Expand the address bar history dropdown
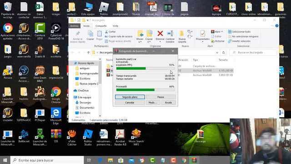 pos(217,53)
